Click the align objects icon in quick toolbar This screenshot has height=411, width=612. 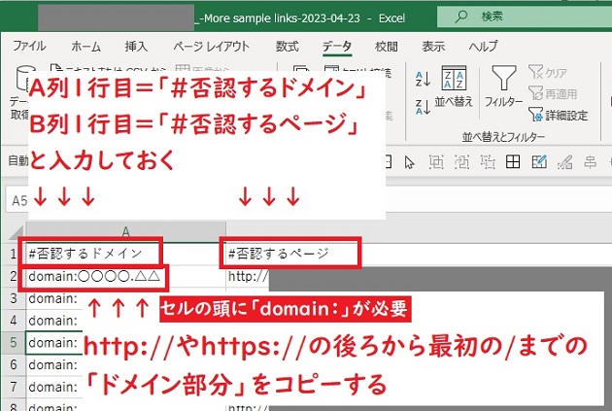(x=591, y=161)
